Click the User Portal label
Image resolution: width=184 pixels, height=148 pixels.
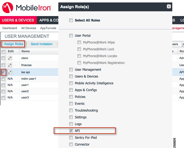coord(83,35)
